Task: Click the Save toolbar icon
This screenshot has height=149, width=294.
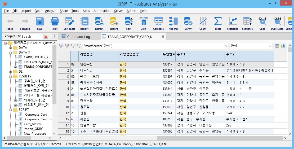Action: (40, 21)
